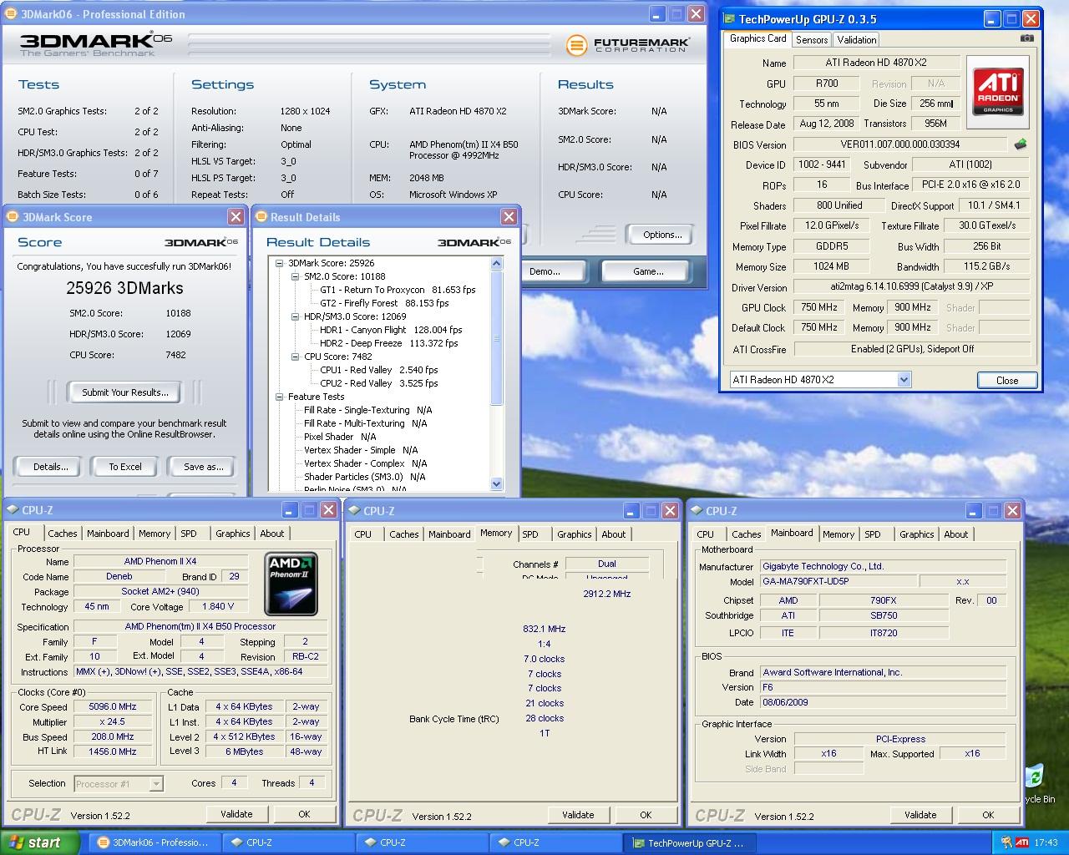Click the system tray clock
This screenshot has width=1069, height=855.
1046,842
